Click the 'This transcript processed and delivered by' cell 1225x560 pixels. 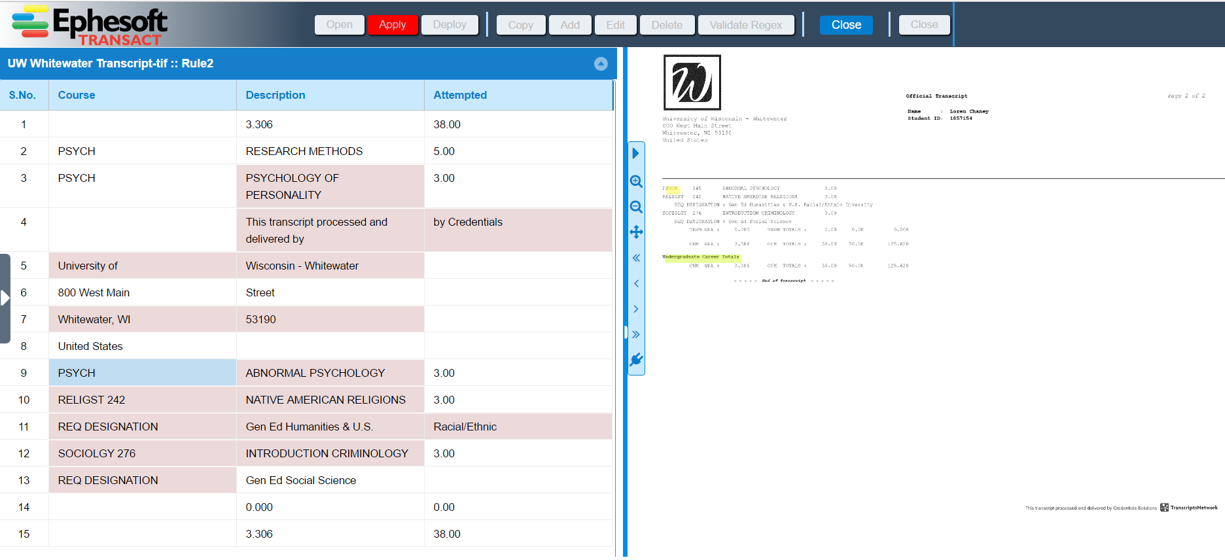330,230
